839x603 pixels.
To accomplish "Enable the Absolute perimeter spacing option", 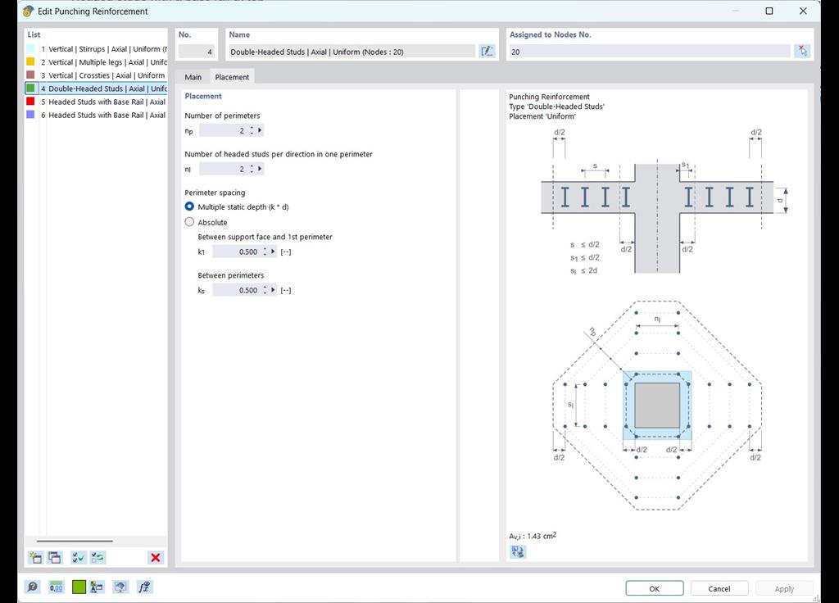I will click(x=189, y=221).
